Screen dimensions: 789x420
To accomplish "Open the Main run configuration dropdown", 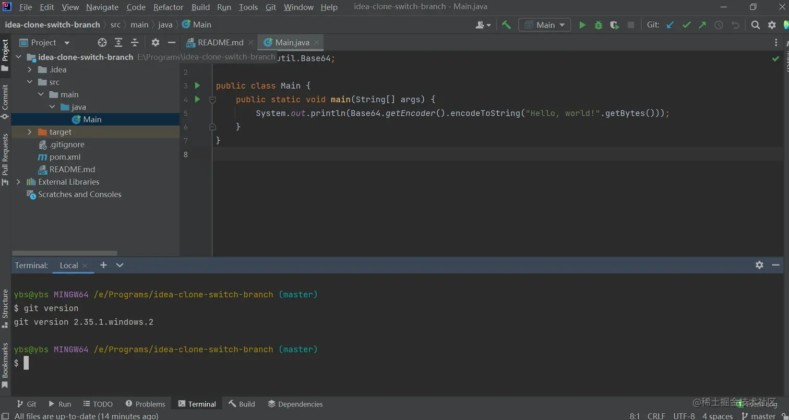I will (x=545, y=25).
